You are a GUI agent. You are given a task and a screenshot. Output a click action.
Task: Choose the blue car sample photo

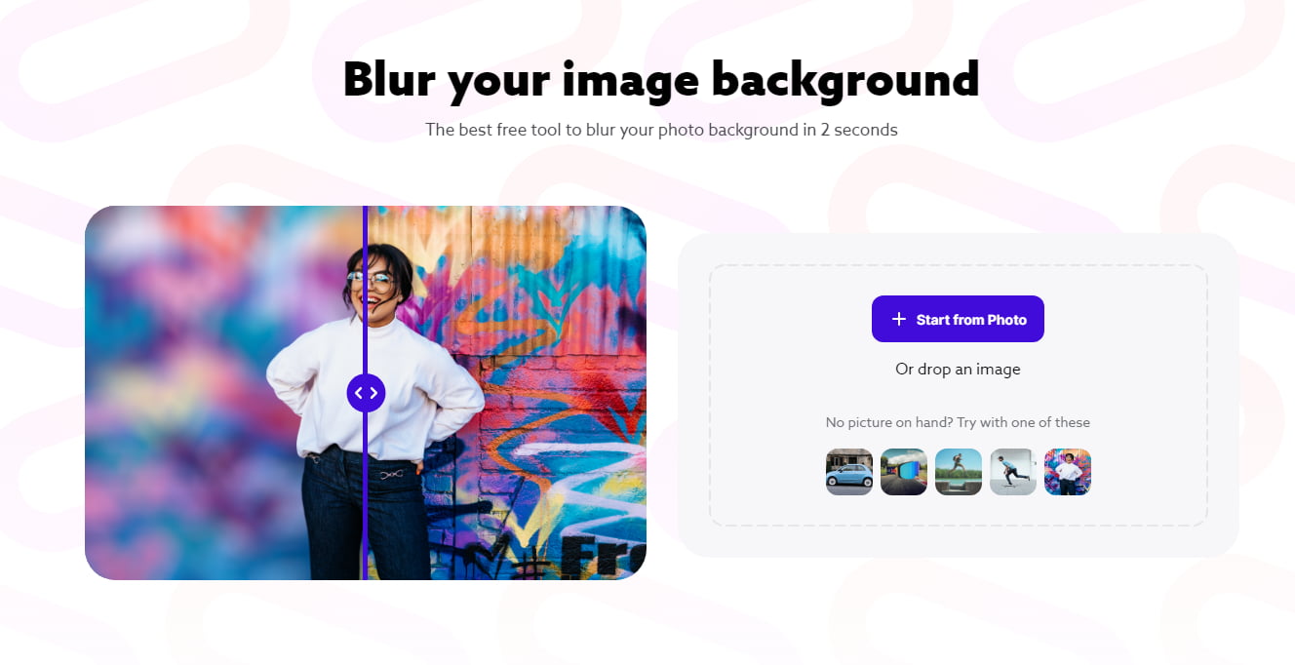coord(849,472)
